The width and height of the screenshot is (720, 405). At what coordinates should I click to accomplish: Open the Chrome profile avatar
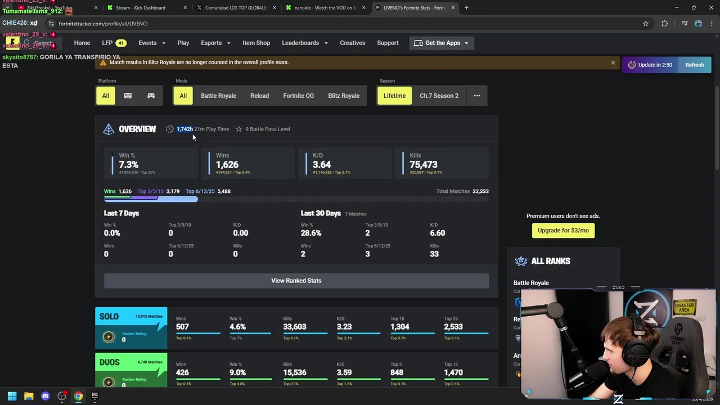(x=698, y=24)
